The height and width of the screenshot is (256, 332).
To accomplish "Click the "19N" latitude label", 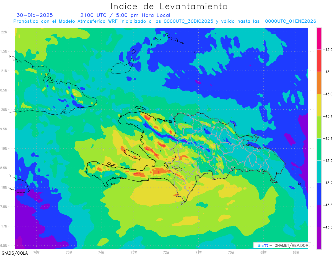I will (x=4, y=149).
